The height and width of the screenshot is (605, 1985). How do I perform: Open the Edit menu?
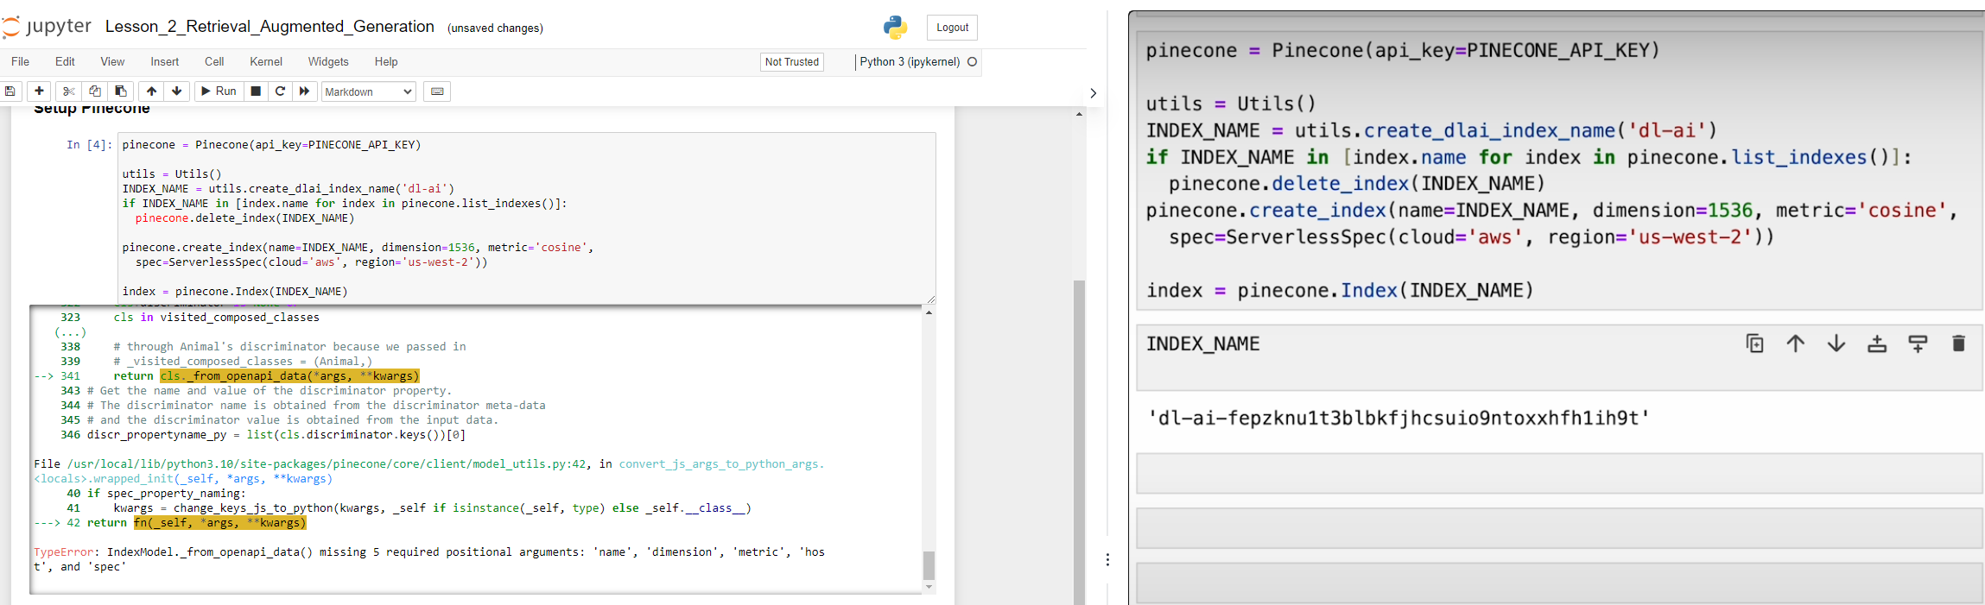tap(65, 62)
